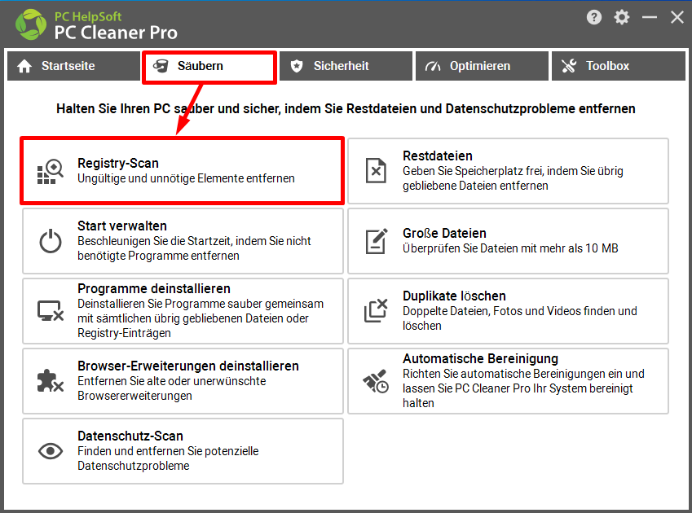692x513 pixels.
Task: Open Restdateien cleanup
Action: pyautogui.click(x=508, y=171)
